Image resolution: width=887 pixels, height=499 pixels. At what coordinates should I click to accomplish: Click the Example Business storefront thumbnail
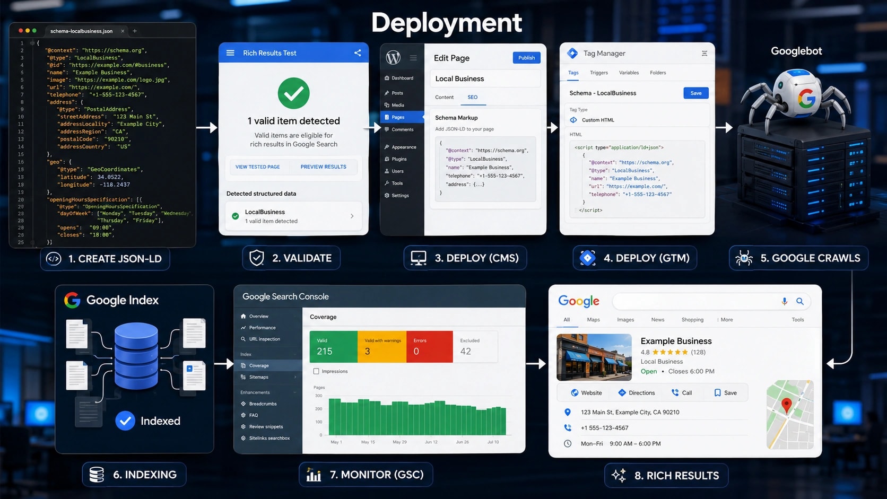594,357
